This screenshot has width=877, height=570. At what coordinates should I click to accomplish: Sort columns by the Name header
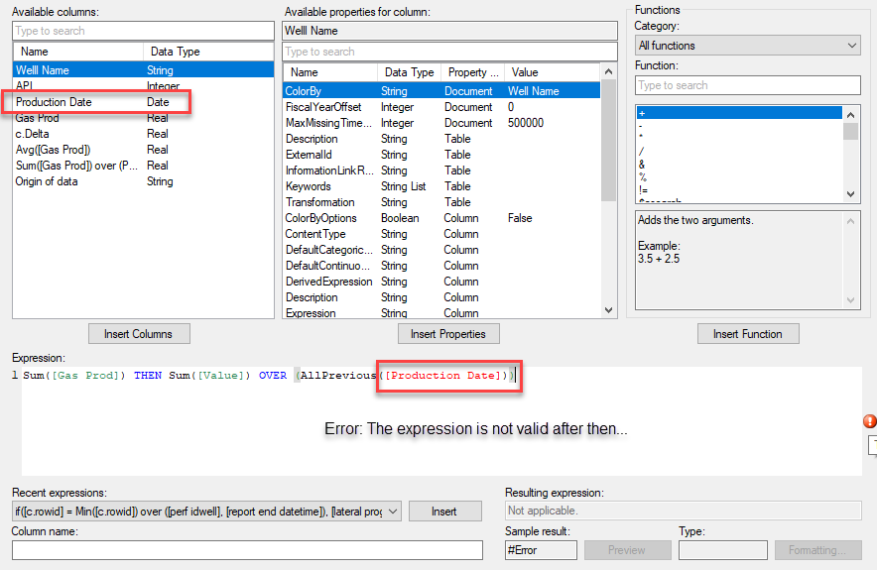pyautogui.click(x=78, y=52)
